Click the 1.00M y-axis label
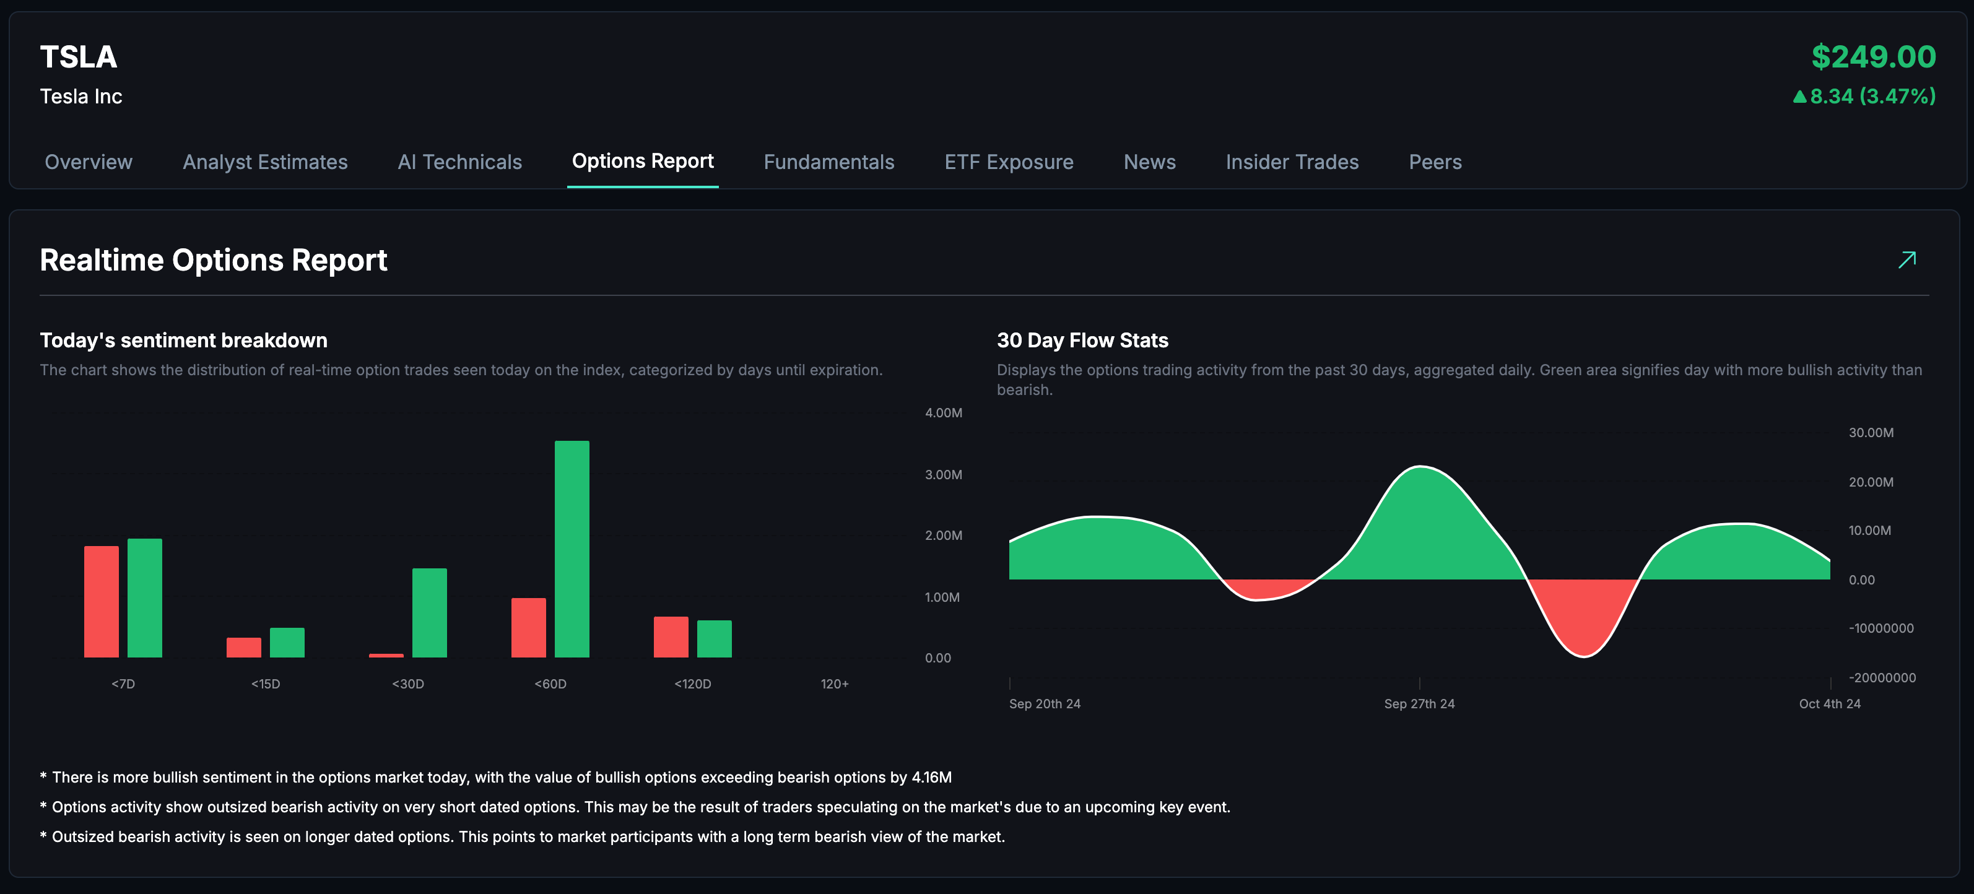 click(x=942, y=597)
